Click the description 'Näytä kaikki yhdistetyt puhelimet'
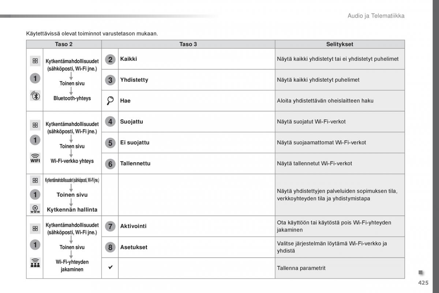The width and height of the screenshot is (439, 293). 318,79
